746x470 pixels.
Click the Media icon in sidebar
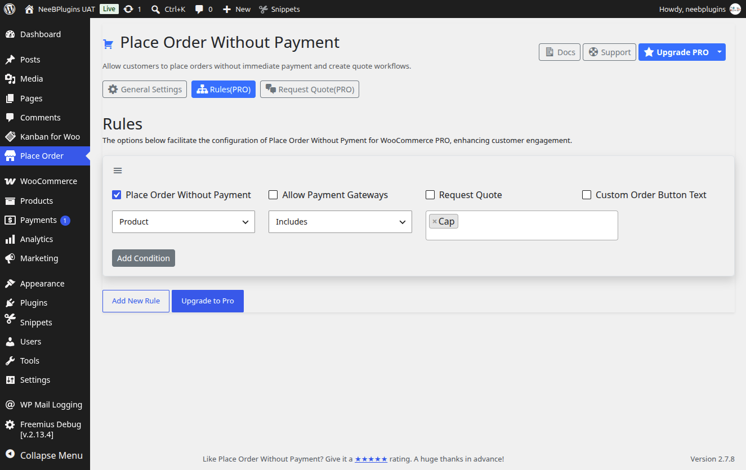[x=10, y=79]
